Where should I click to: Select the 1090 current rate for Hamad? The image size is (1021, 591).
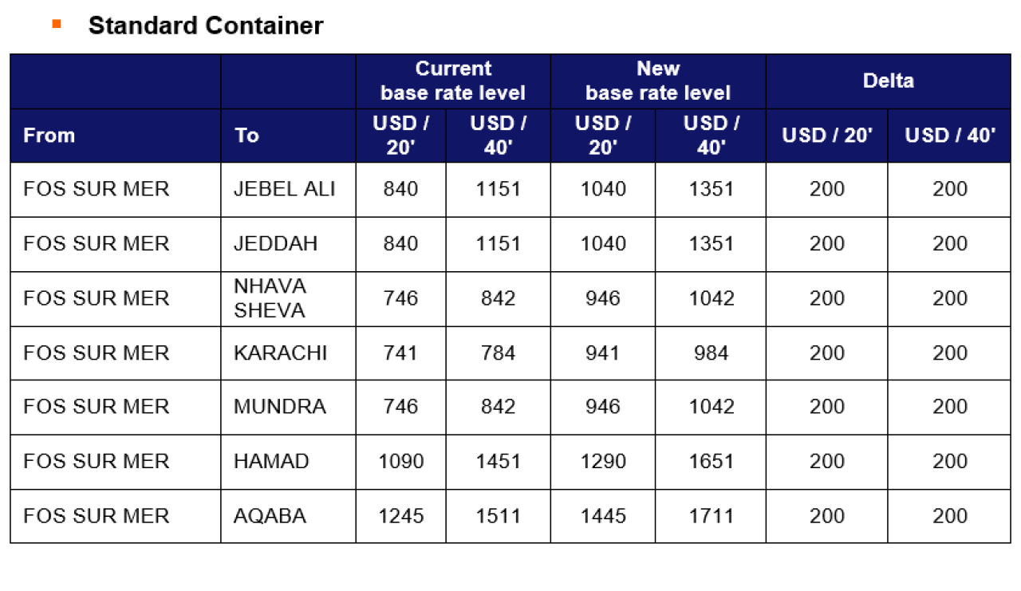(400, 461)
